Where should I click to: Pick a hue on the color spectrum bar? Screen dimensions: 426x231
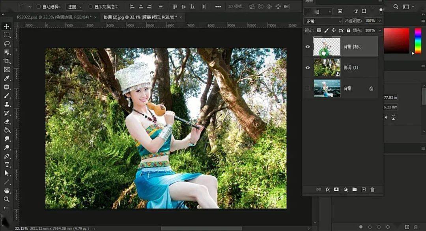coord(418,41)
